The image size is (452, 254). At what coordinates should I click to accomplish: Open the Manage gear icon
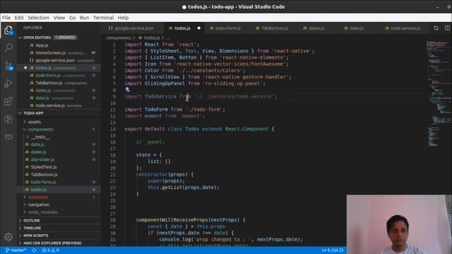point(8,237)
